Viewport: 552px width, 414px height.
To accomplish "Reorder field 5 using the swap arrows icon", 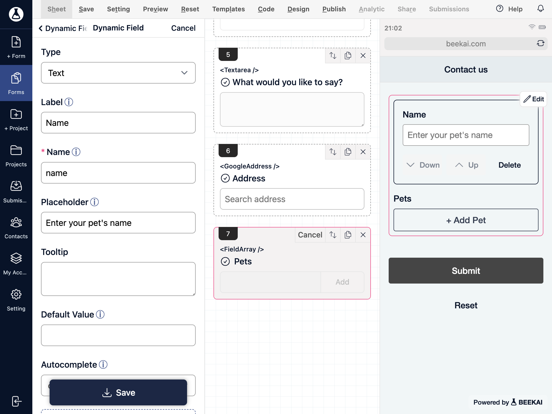I will click(333, 56).
